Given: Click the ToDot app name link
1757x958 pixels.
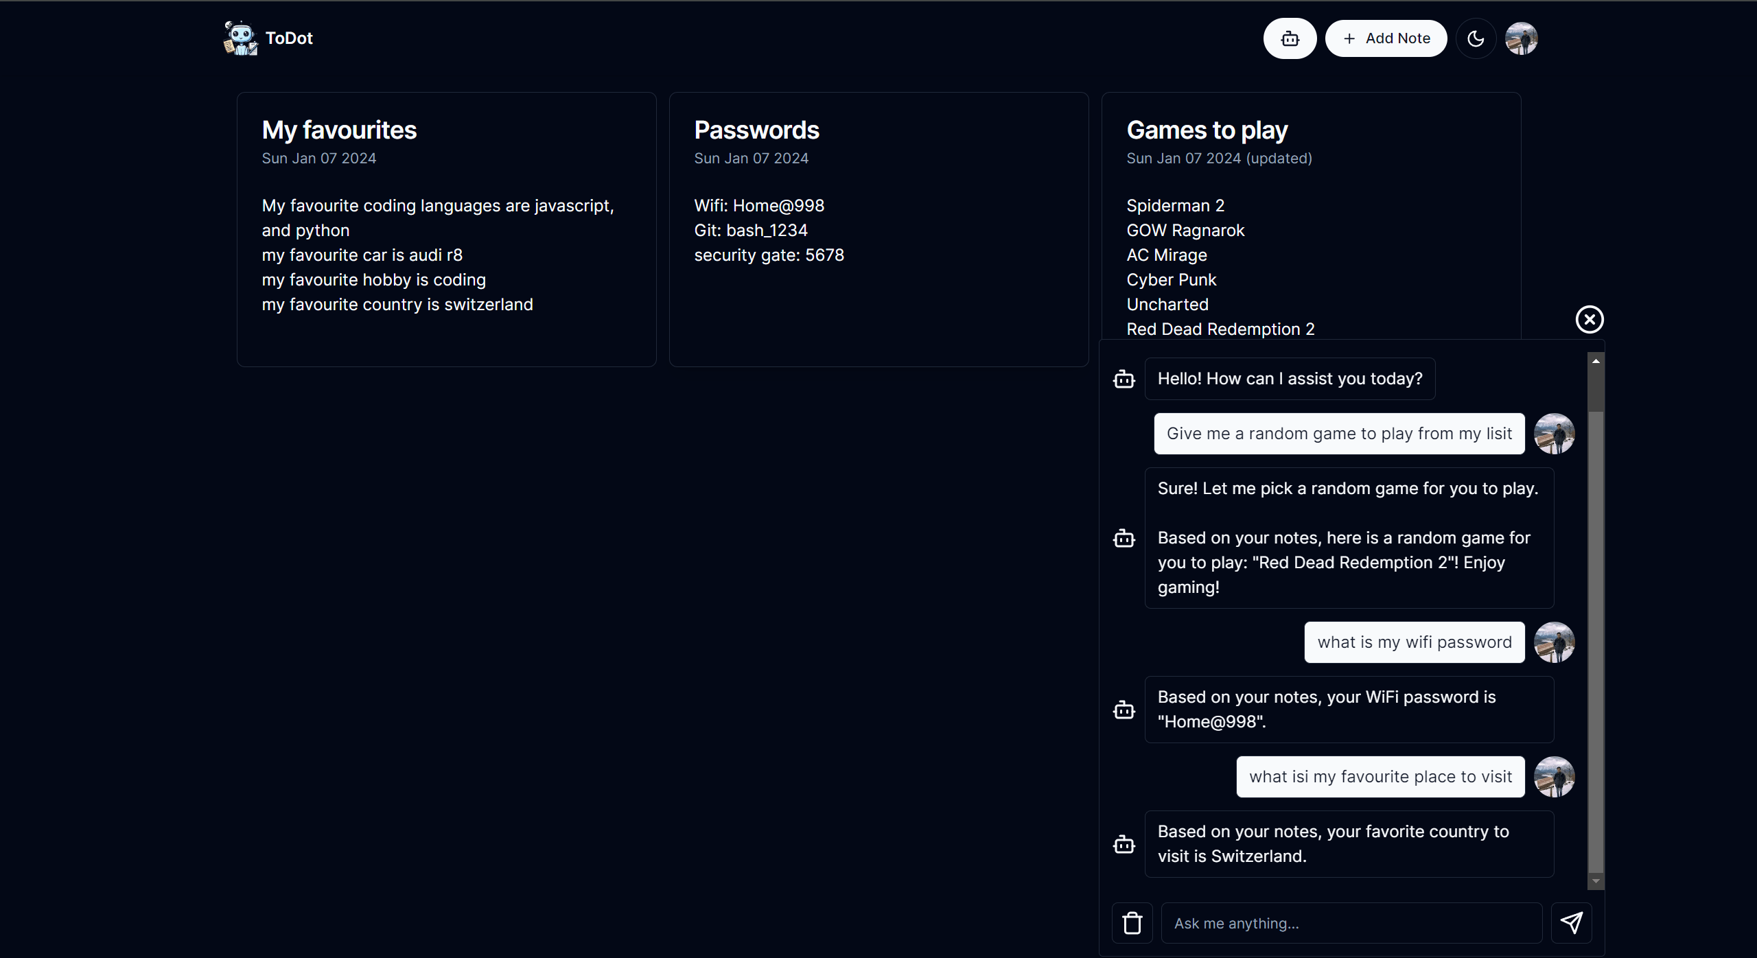Looking at the screenshot, I should (289, 38).
